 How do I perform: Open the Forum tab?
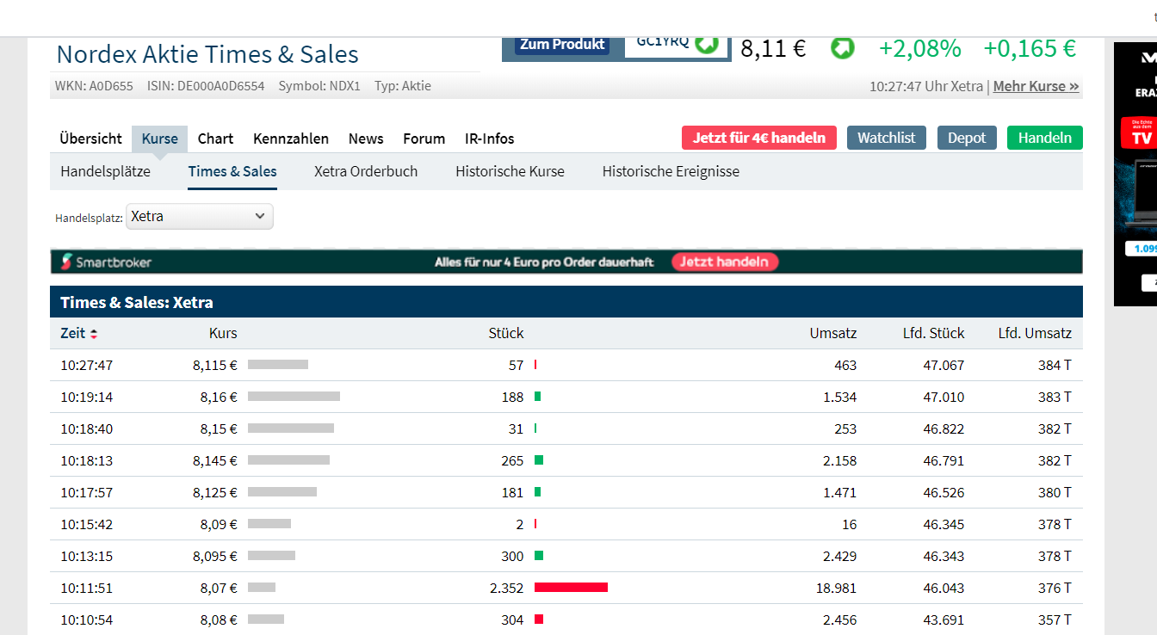tap(424, 139)
